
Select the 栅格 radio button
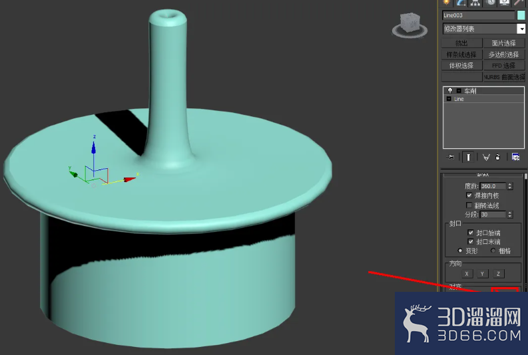click(493, 251)
